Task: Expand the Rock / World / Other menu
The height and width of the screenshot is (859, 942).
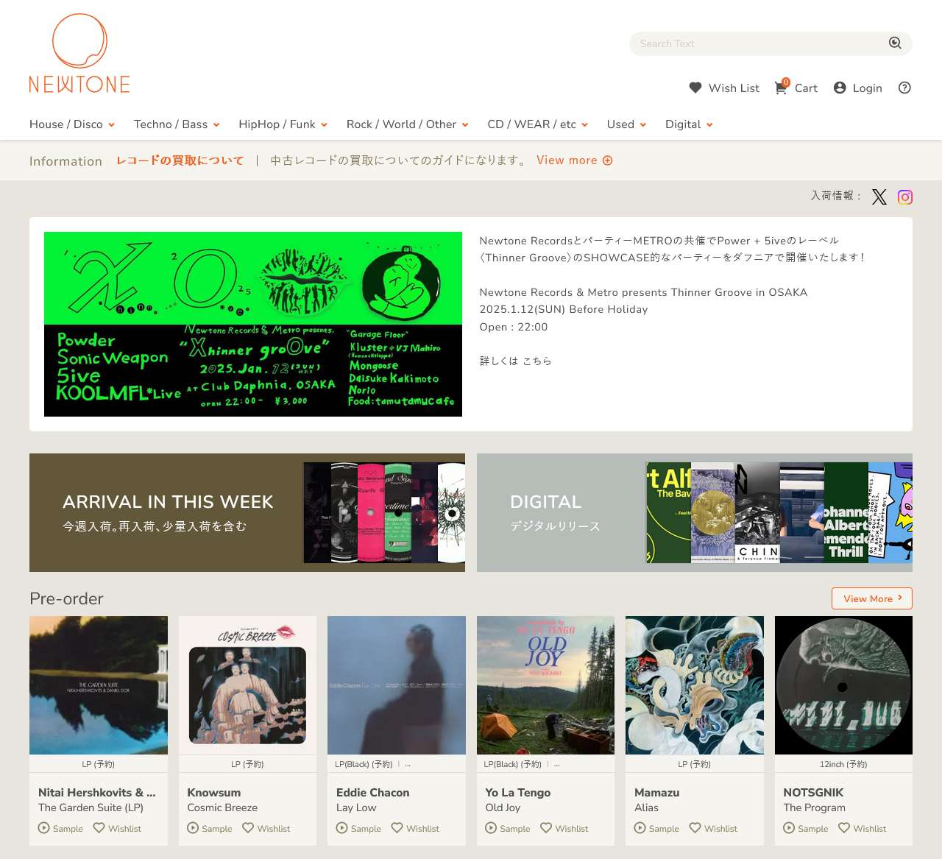Action: coord(408,124)
